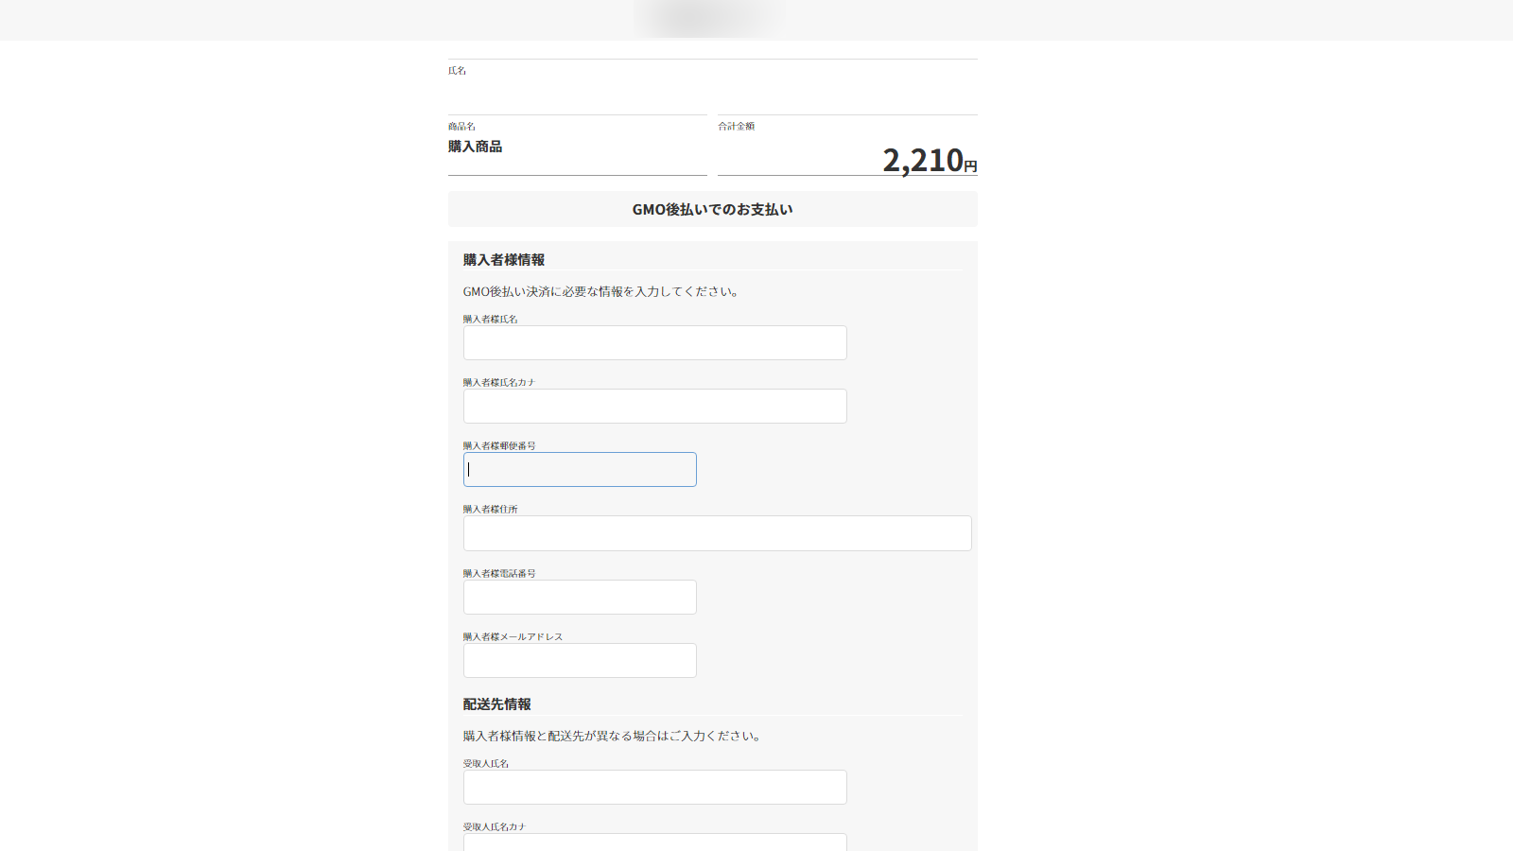Click the 受取人氏名カナ input box
Viewport: 1513px width, 851px height.
click(x=654, y=842)
